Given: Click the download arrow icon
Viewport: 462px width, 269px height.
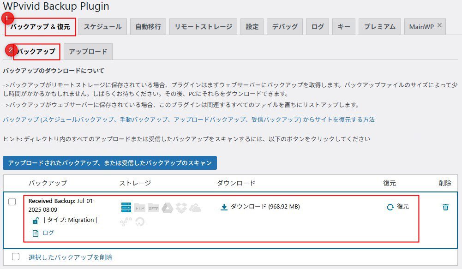Looking at the screenshot, I should [224, 207].
